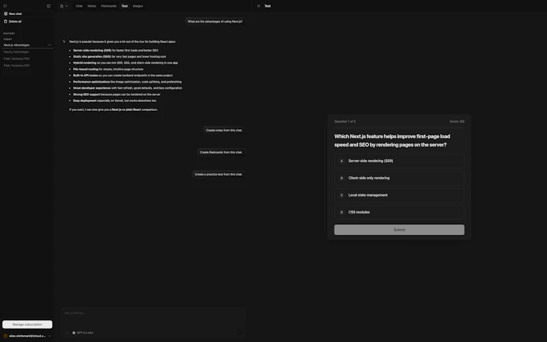Click the 'Built-in API routes' bullet
Image resolution: width=547 pixels, height=342 pixels.
pyautogui.click(x=123, y=75)
